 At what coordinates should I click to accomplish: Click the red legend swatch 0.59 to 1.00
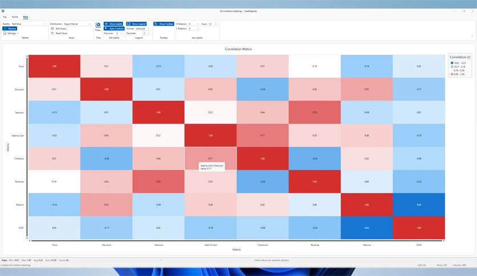(x=452, y=74)
